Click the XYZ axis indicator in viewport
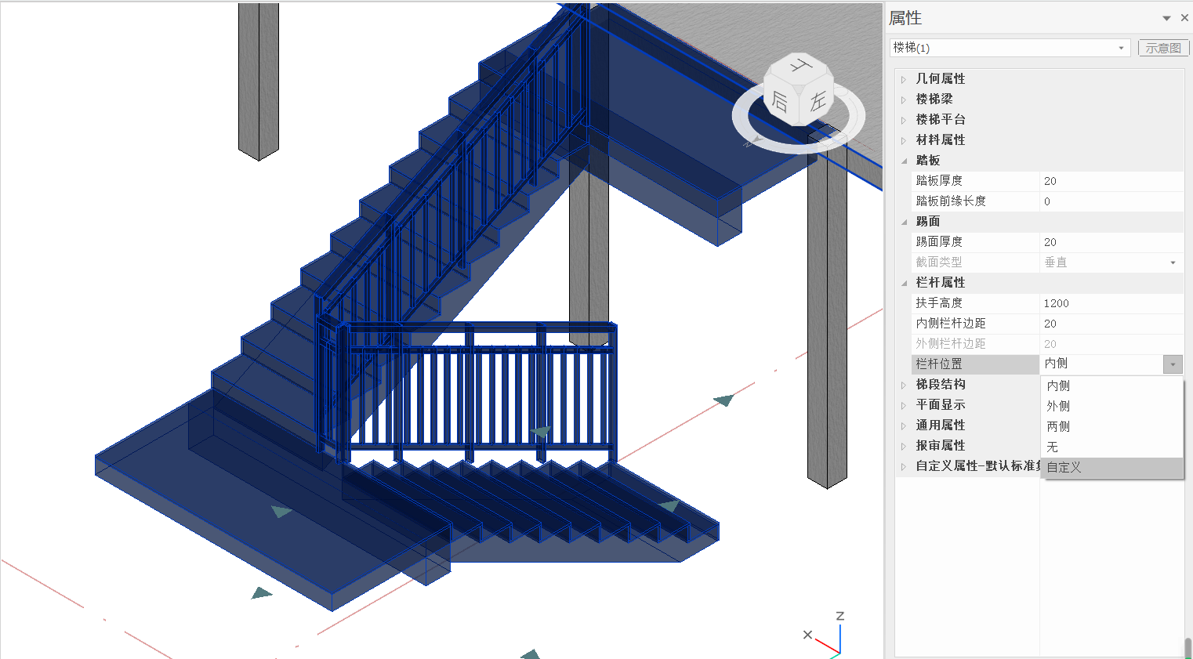Image resolution: width=1193 pixels, height=659 pixels. point(825,635)
